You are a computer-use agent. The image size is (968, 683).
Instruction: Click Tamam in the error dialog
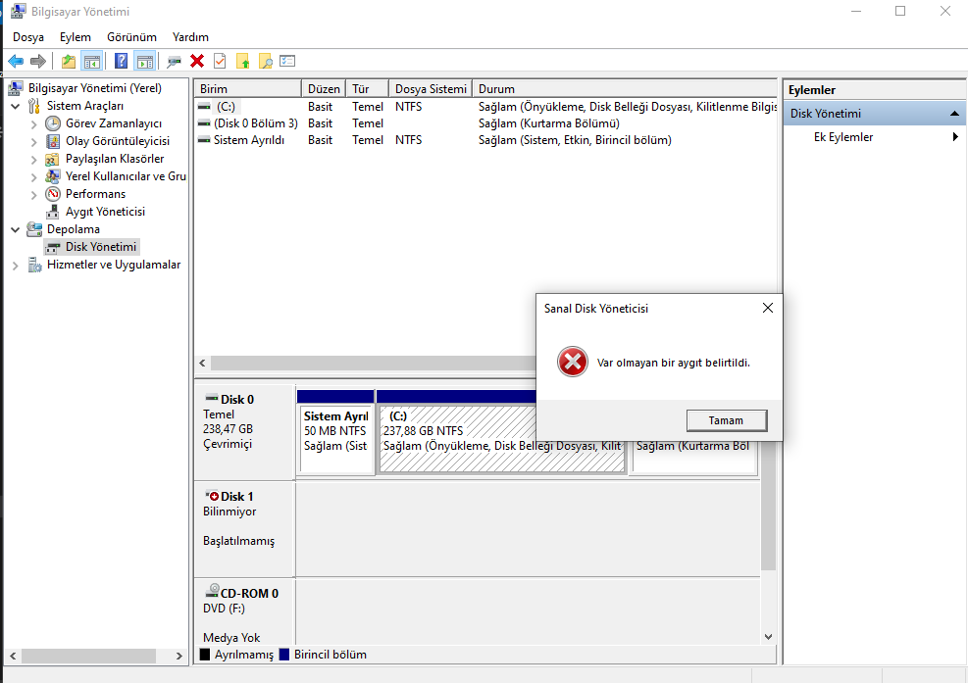click(x=727, y=420)
